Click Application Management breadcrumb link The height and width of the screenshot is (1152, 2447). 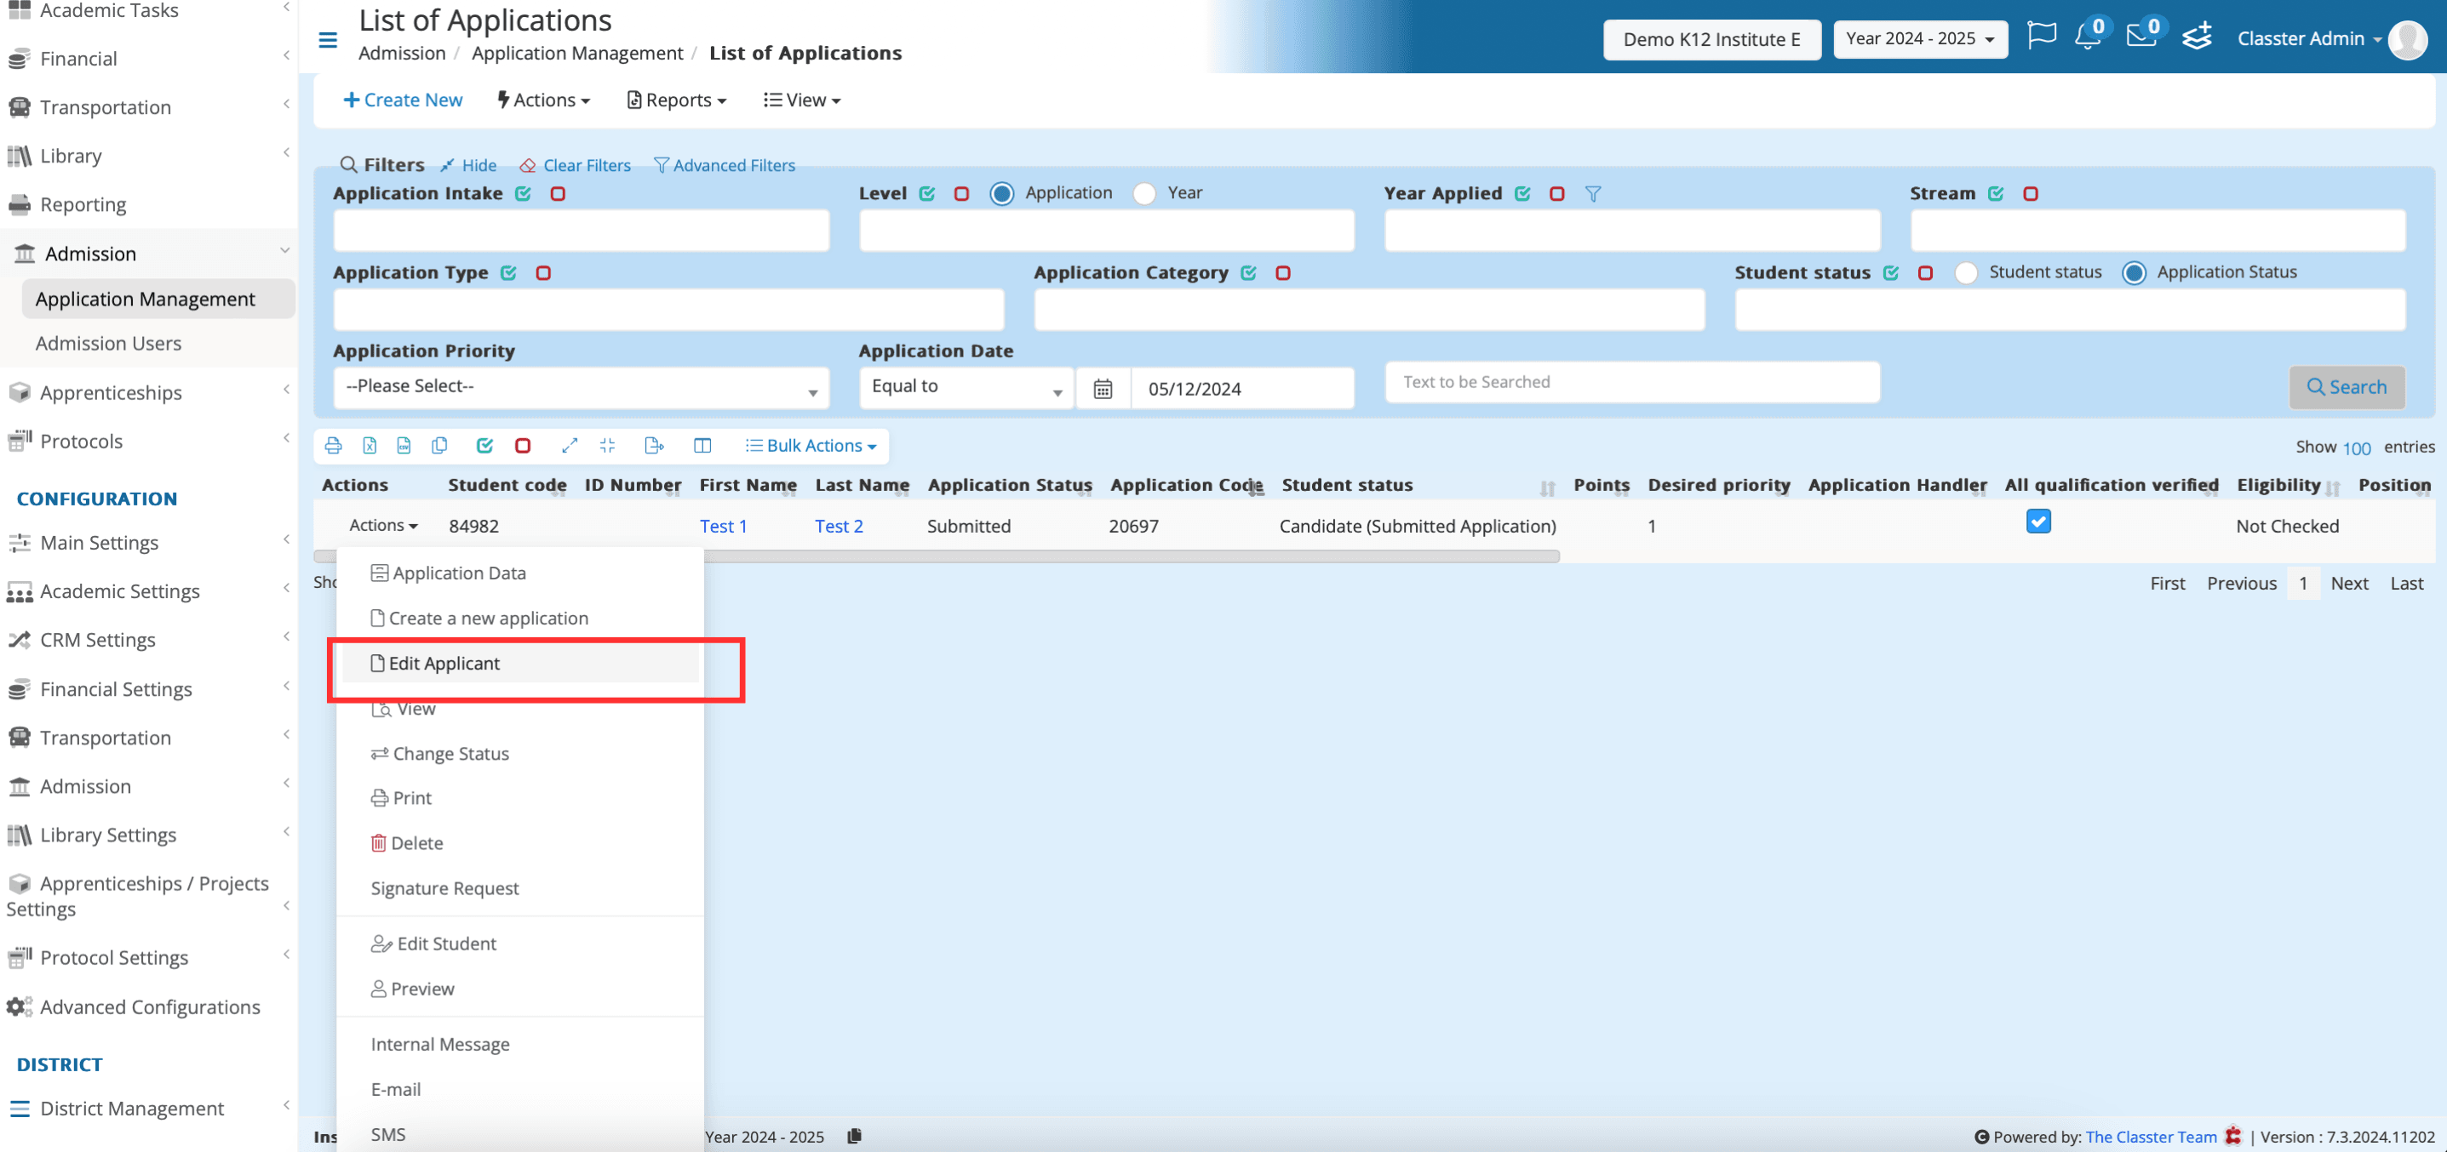pos(577,53)
